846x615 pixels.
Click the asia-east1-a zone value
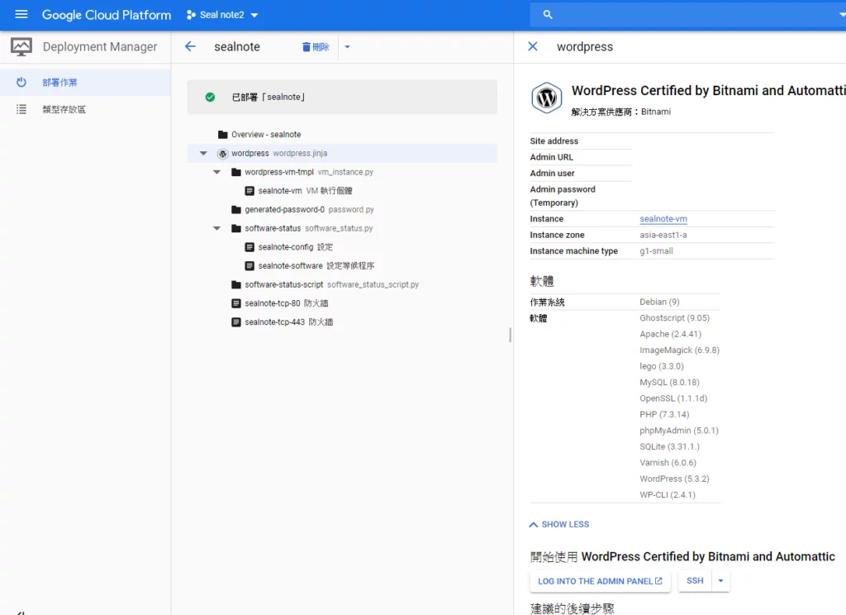tap(663, 235)
